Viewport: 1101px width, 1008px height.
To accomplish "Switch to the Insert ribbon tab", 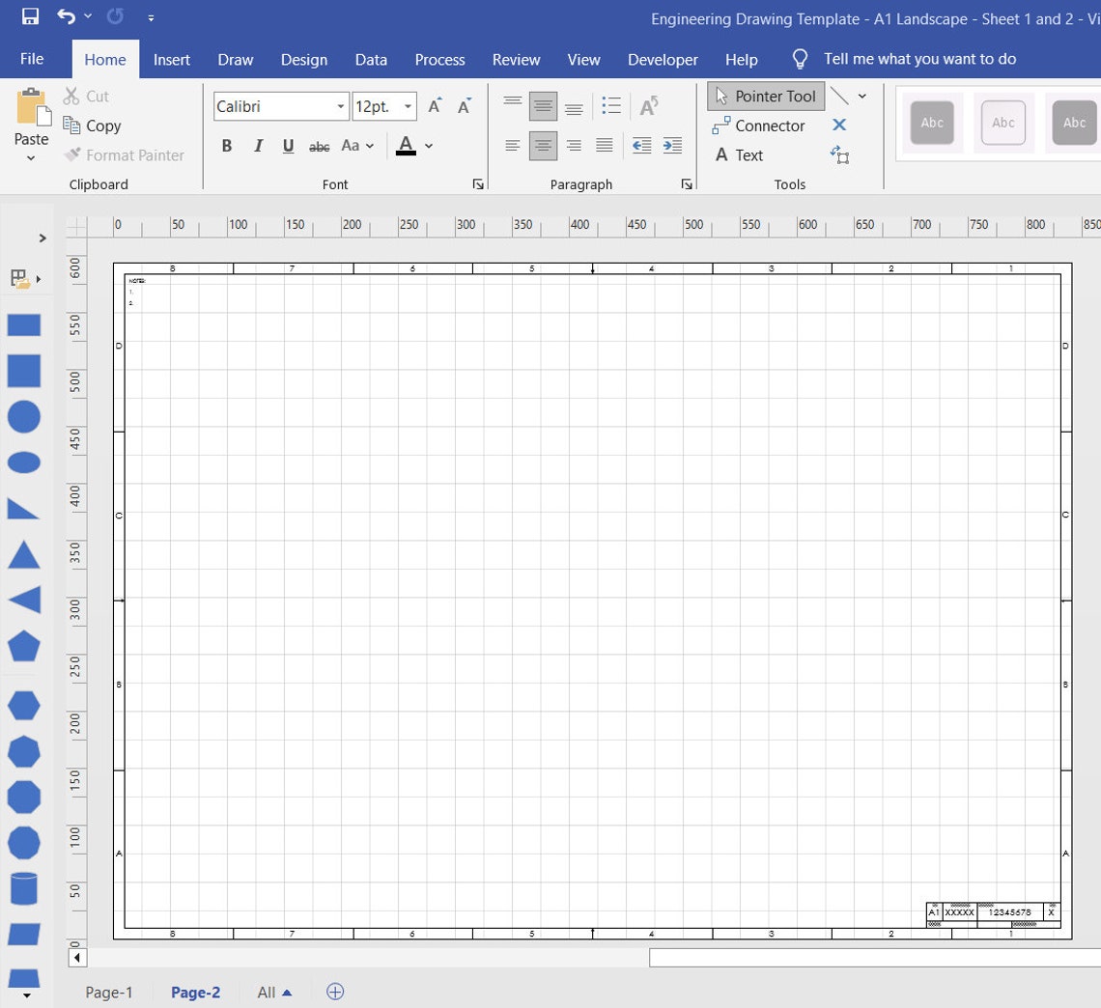I will pos(172,59).
